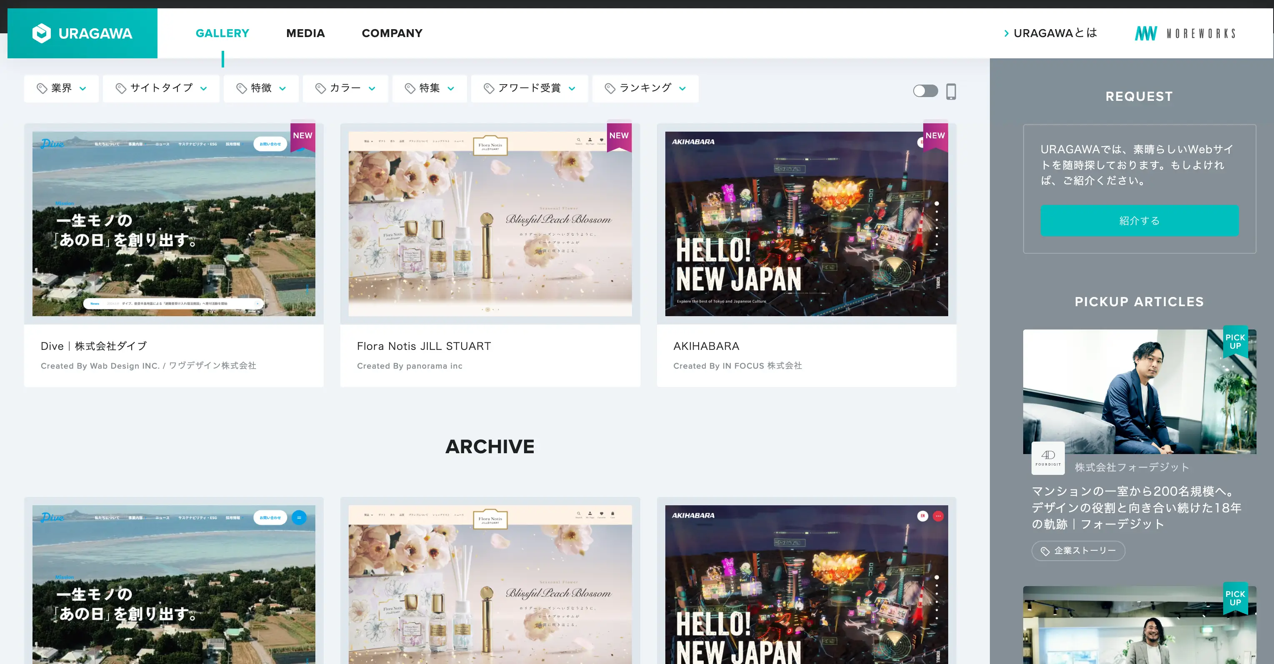Click the tag icon beside 業界
This screenshot has height=664, width=1274.
(x=42, y=88)
